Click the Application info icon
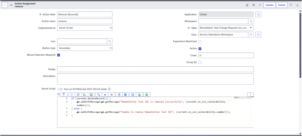The height and width of the screenshot is (136, 302). [258, 14]
